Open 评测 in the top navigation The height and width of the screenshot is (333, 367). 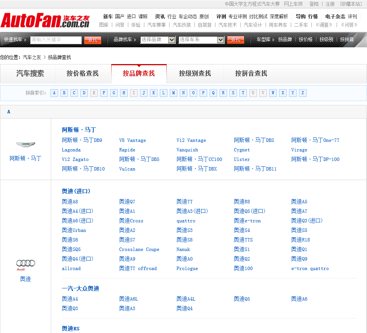point(221,16)
